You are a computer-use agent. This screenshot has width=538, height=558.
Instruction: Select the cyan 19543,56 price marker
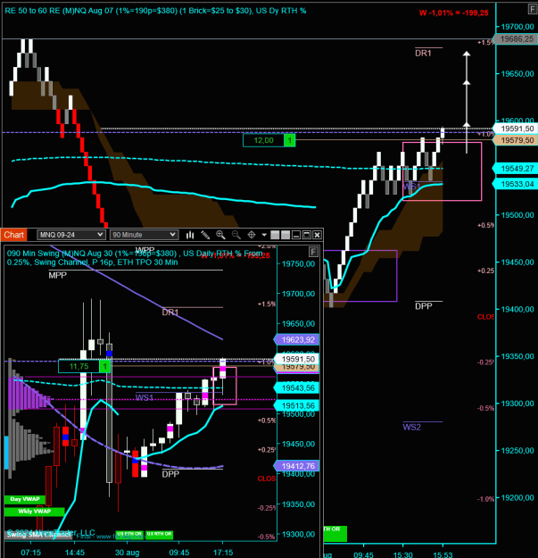296,387
